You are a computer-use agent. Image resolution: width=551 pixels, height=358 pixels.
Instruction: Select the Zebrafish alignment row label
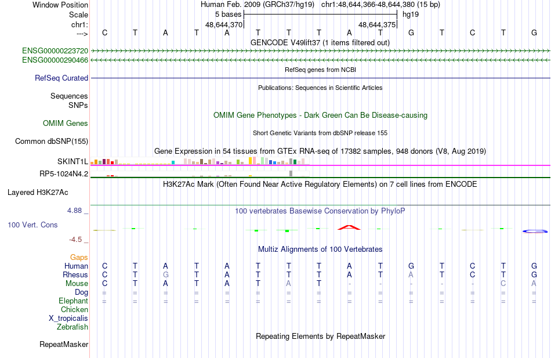click(72, 327)
